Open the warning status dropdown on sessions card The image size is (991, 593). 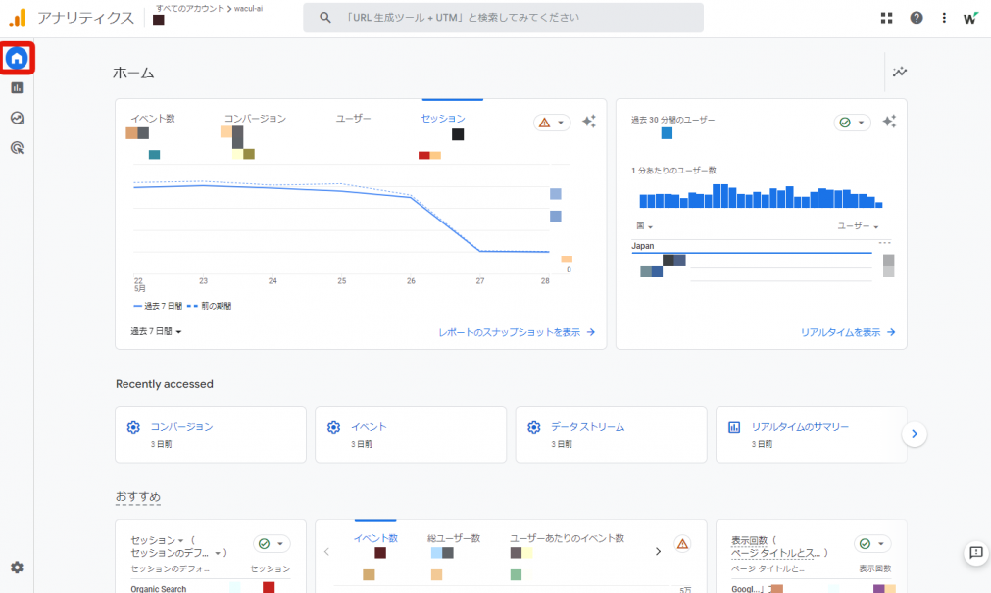(552, 123)
